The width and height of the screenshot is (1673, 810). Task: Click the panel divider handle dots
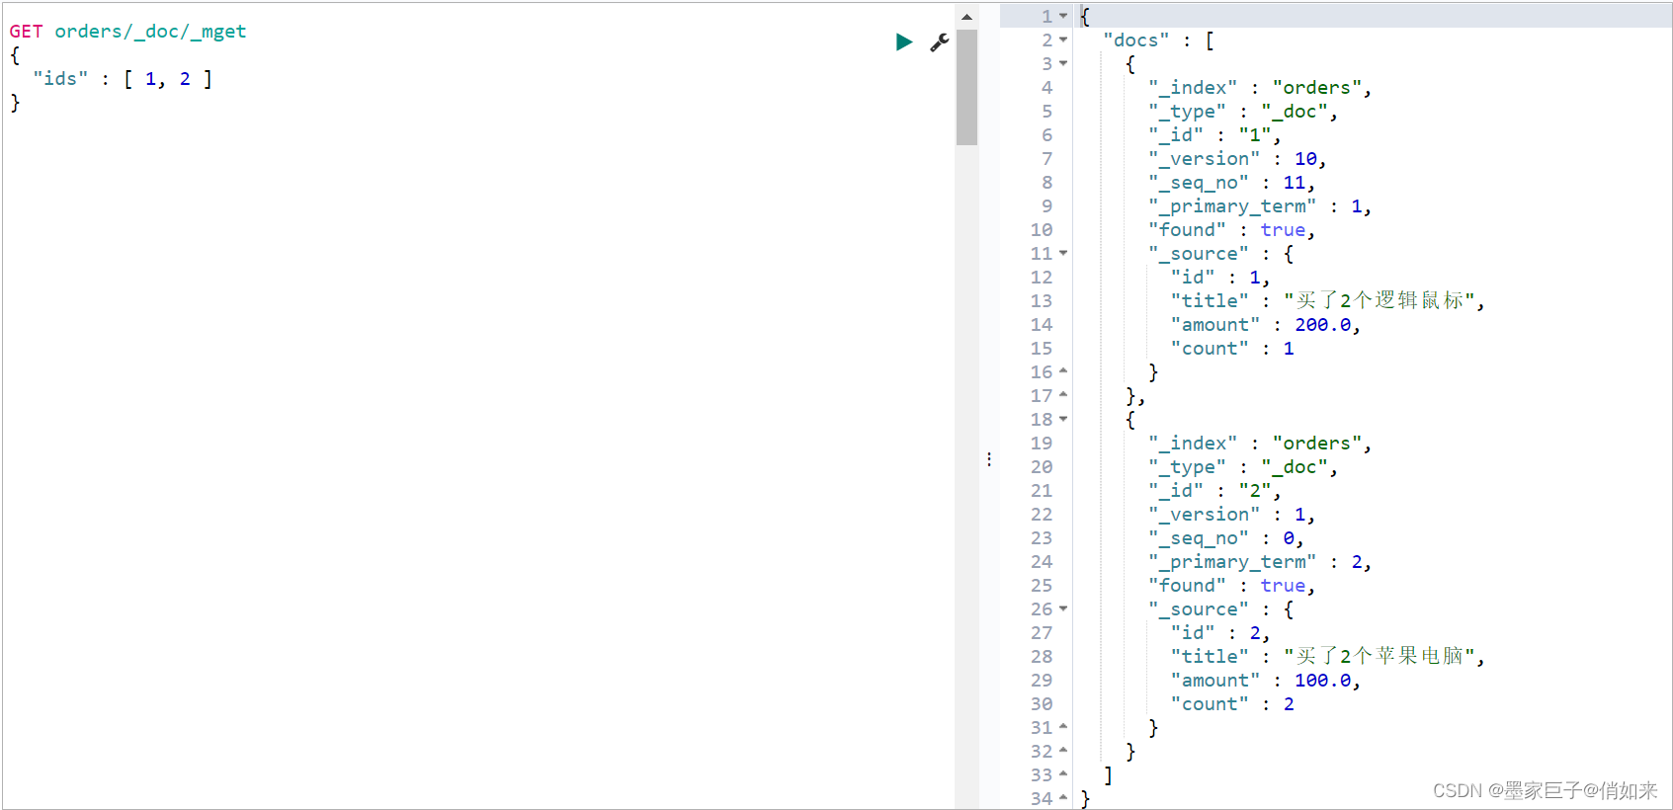(989, 459)
